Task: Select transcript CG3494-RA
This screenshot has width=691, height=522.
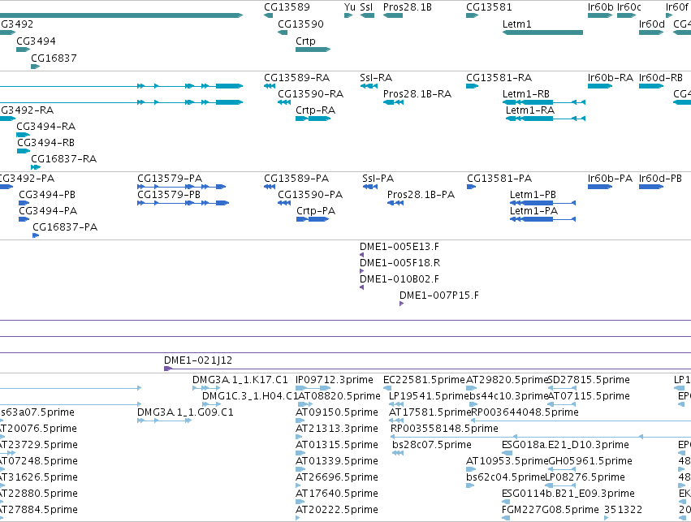Action: tap(45, 127)
